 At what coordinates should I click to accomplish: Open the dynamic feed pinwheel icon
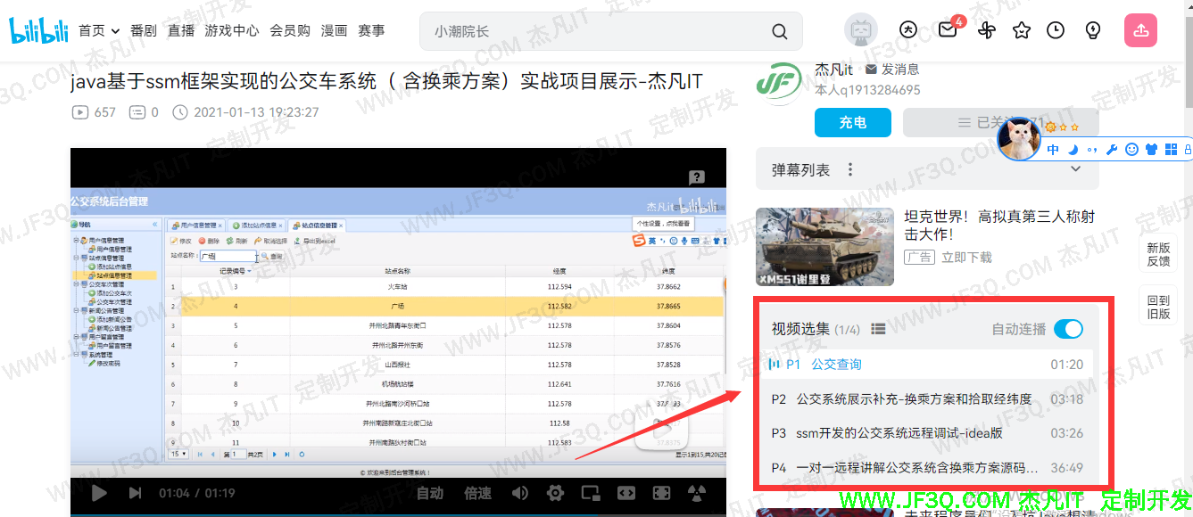coord(986,30)
